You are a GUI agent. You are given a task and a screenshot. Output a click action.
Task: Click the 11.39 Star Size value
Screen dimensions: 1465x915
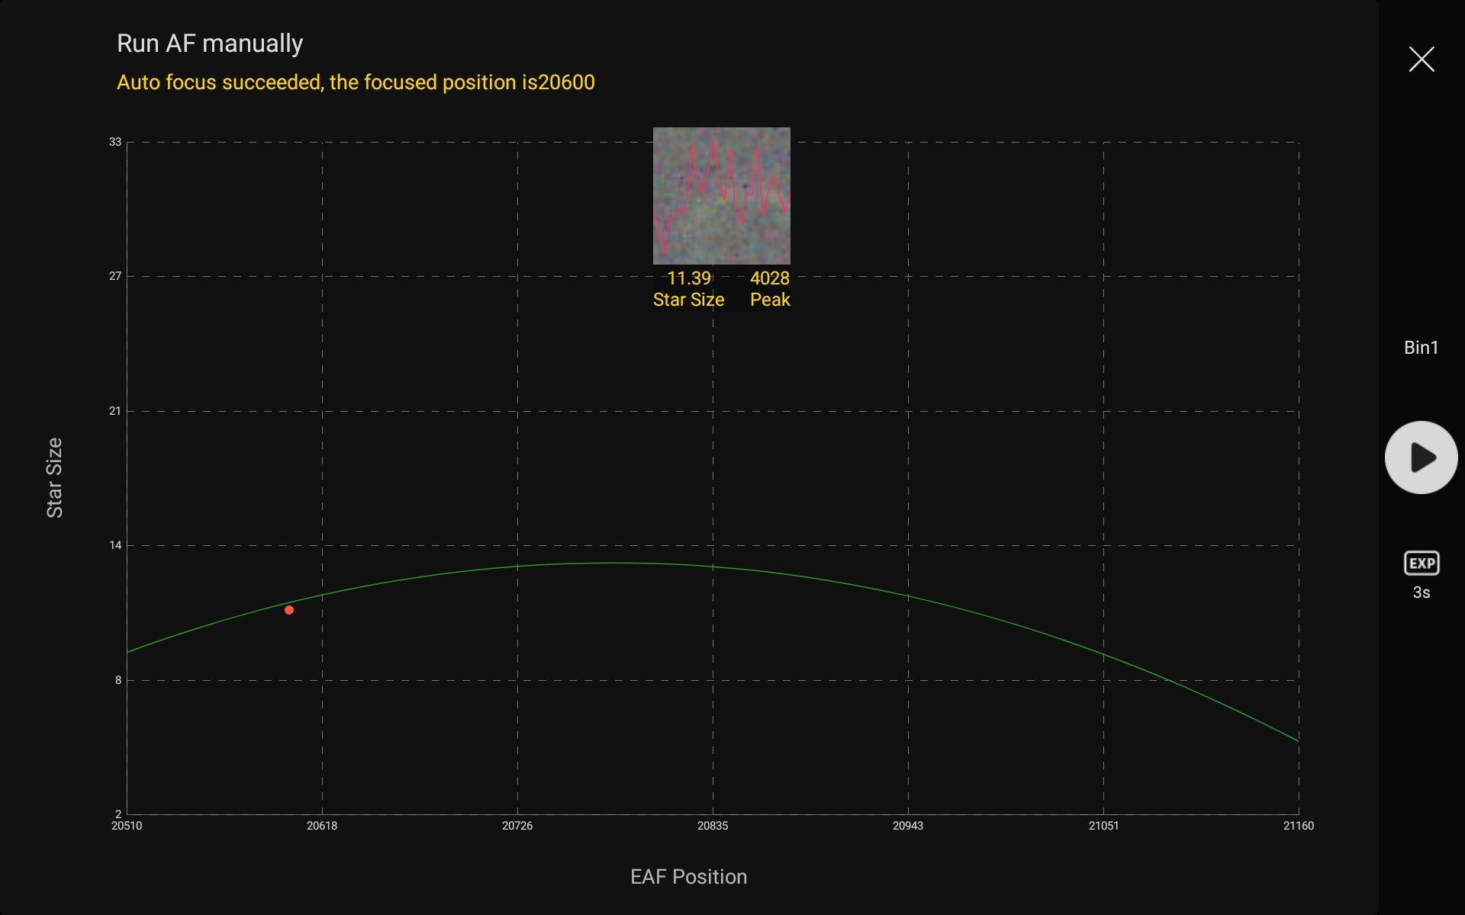point(688,278)
